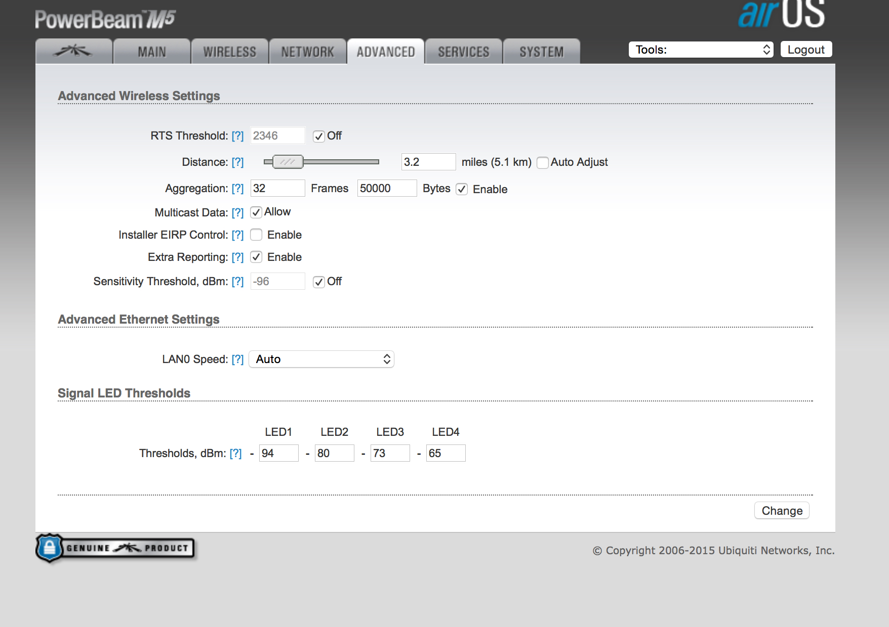
Task: Click the Signal LED Thresholds heading
Action: pos(124,393)
